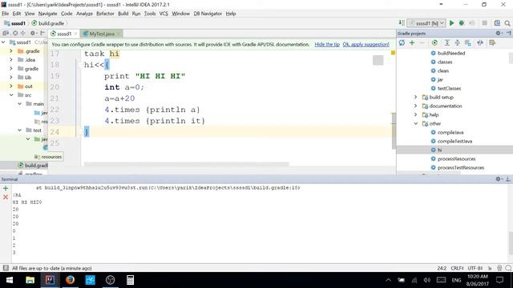
Task: Open the Project Structure dialog icon
Action: (x=497, y=23)
